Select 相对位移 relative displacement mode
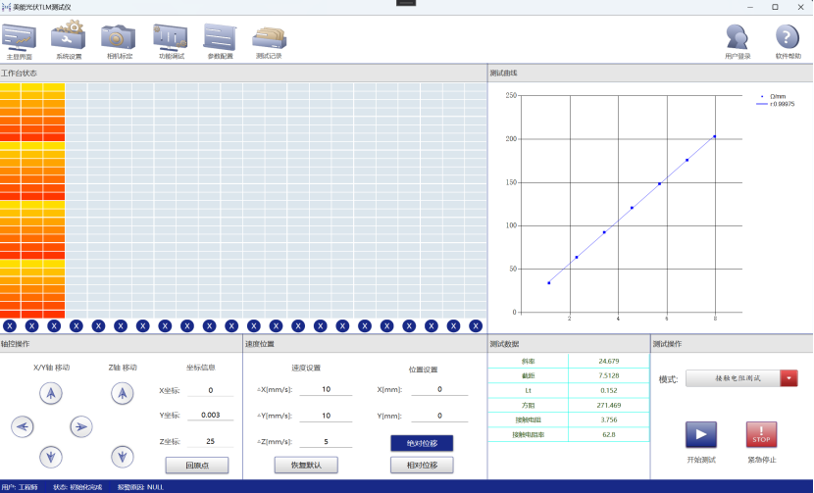Viewport: 814px width, 493px height. pos(422,465)
